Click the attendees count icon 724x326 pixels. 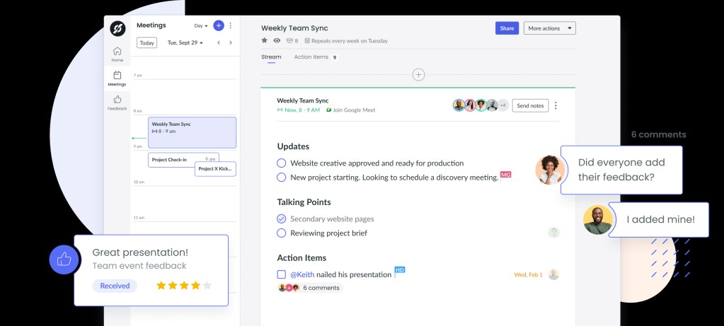290,40
